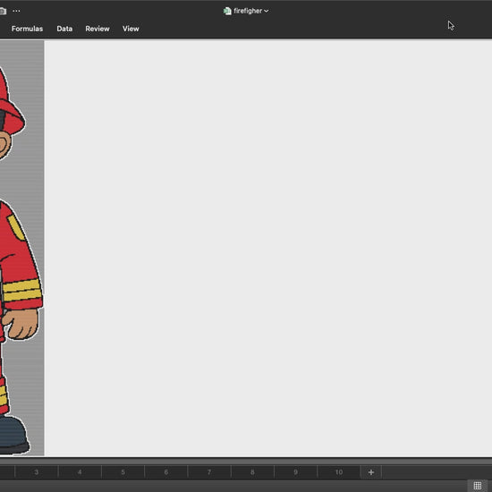Select sheet tab 9
The width and height of the screenshot is (492, 492).
pyautogui.click(x=295, y=472)
